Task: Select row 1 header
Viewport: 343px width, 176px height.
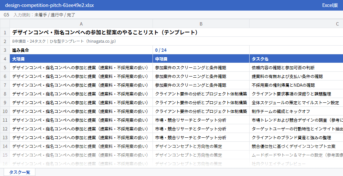Action: (5, 32)
